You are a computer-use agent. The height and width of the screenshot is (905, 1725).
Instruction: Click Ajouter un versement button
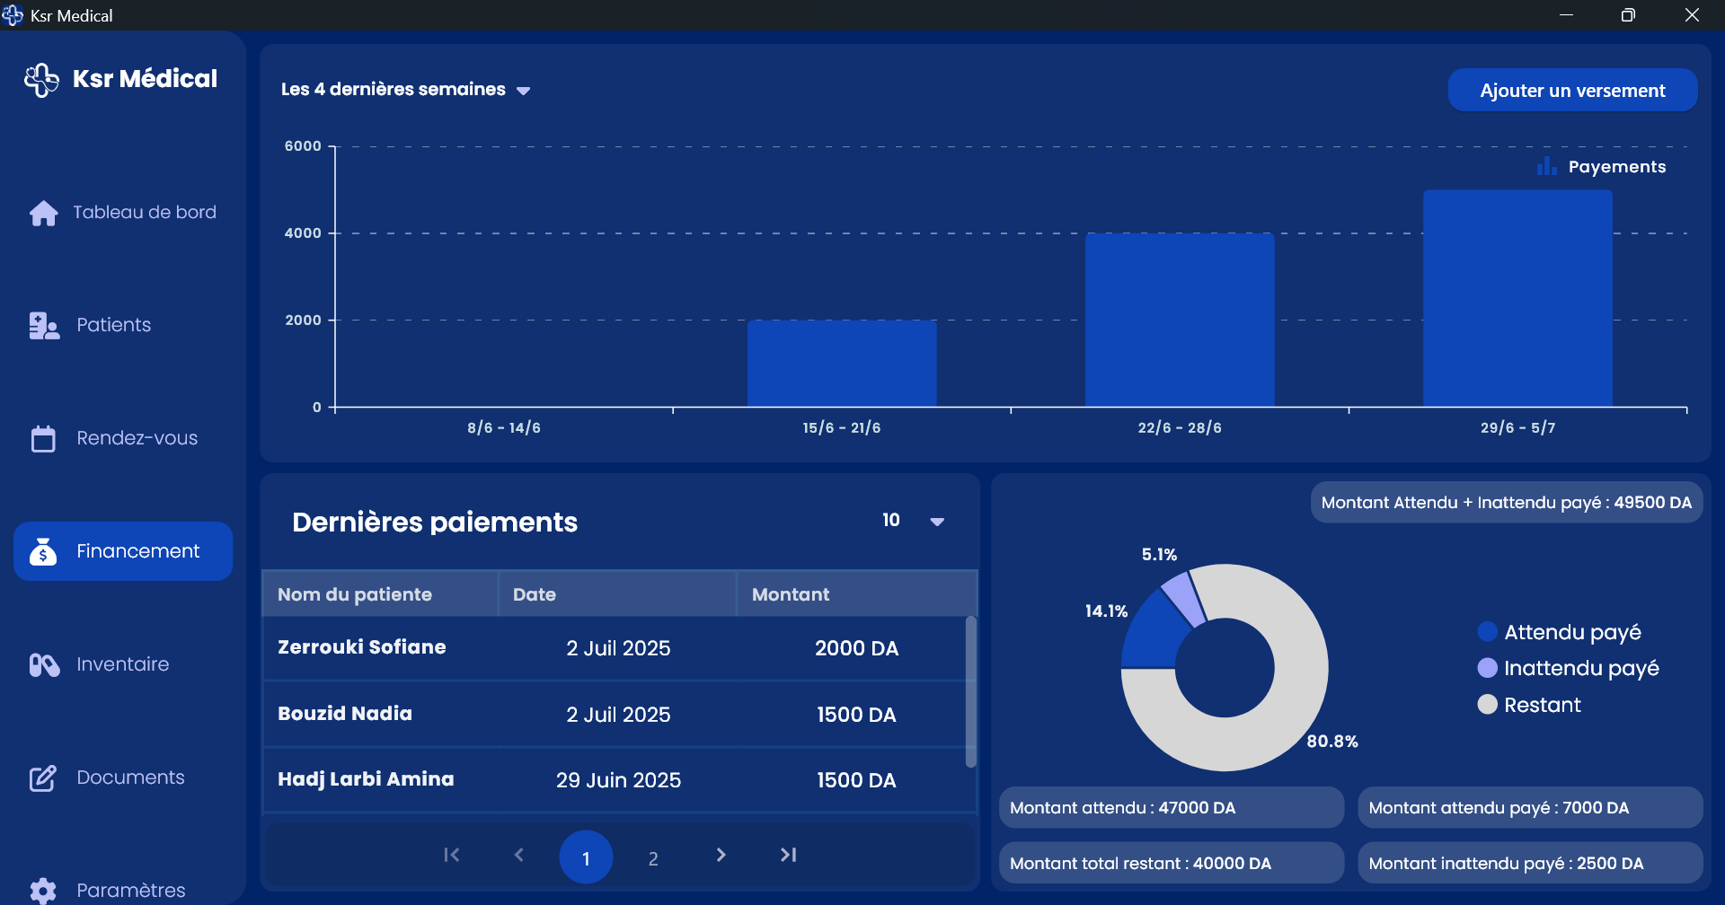click(1572, 91)
